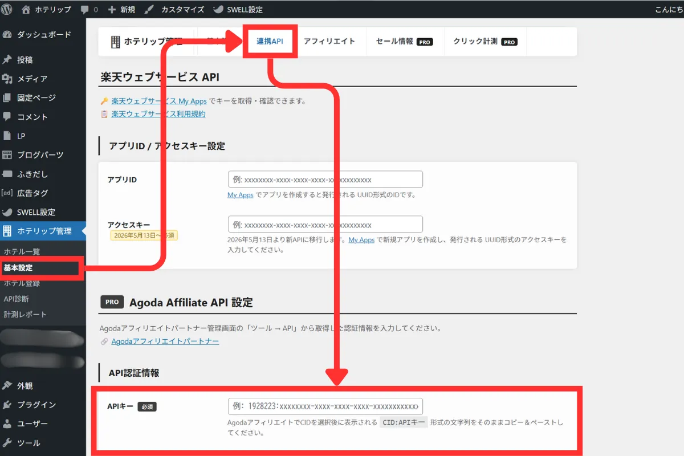The height and width of the screenshot is (456, 684).
Task: Open 楽天ウェブサービス My Apps link
Action: 159,101
